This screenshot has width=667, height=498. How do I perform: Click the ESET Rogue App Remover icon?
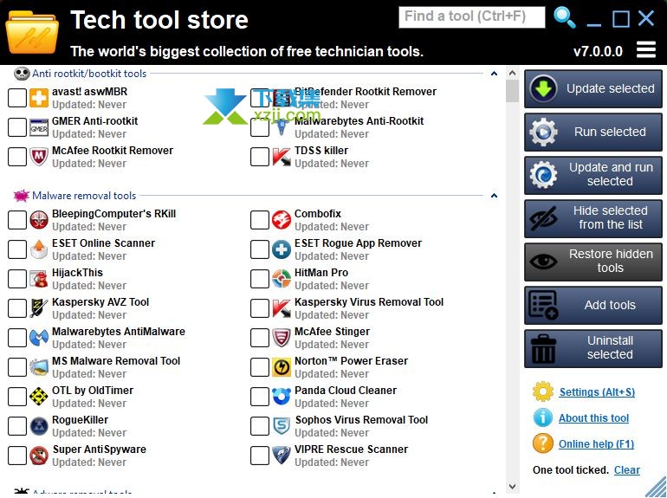pos(282,249)
